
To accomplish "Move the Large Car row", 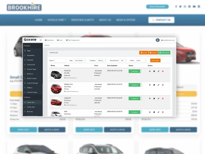I will [x=150, y=99].
